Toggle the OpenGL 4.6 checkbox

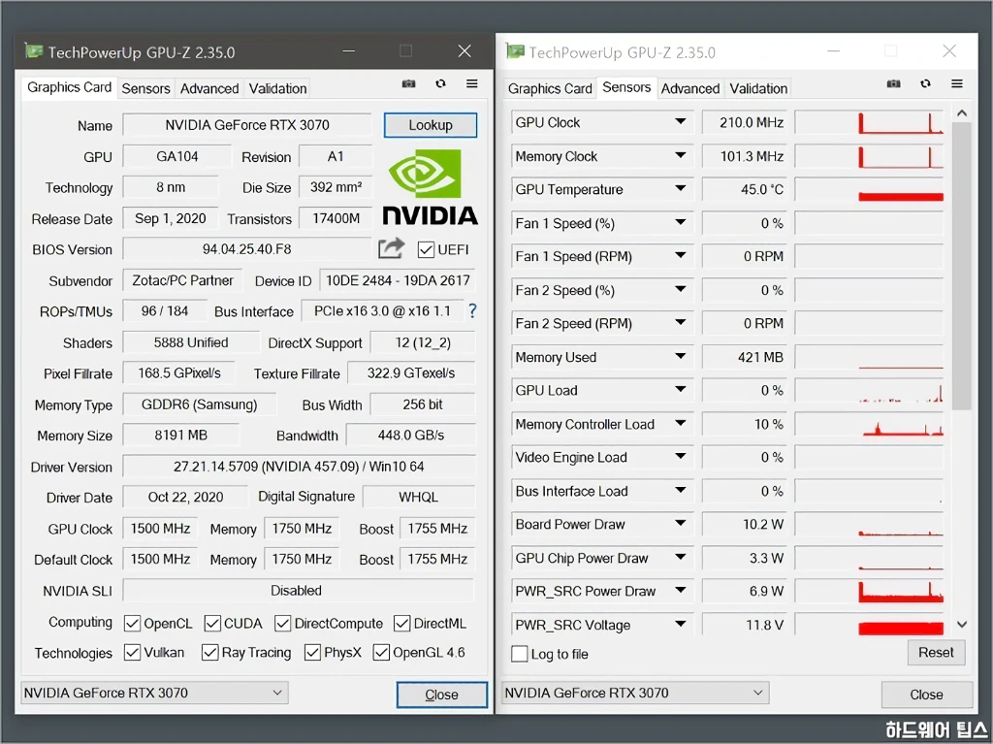click(381, 652)
